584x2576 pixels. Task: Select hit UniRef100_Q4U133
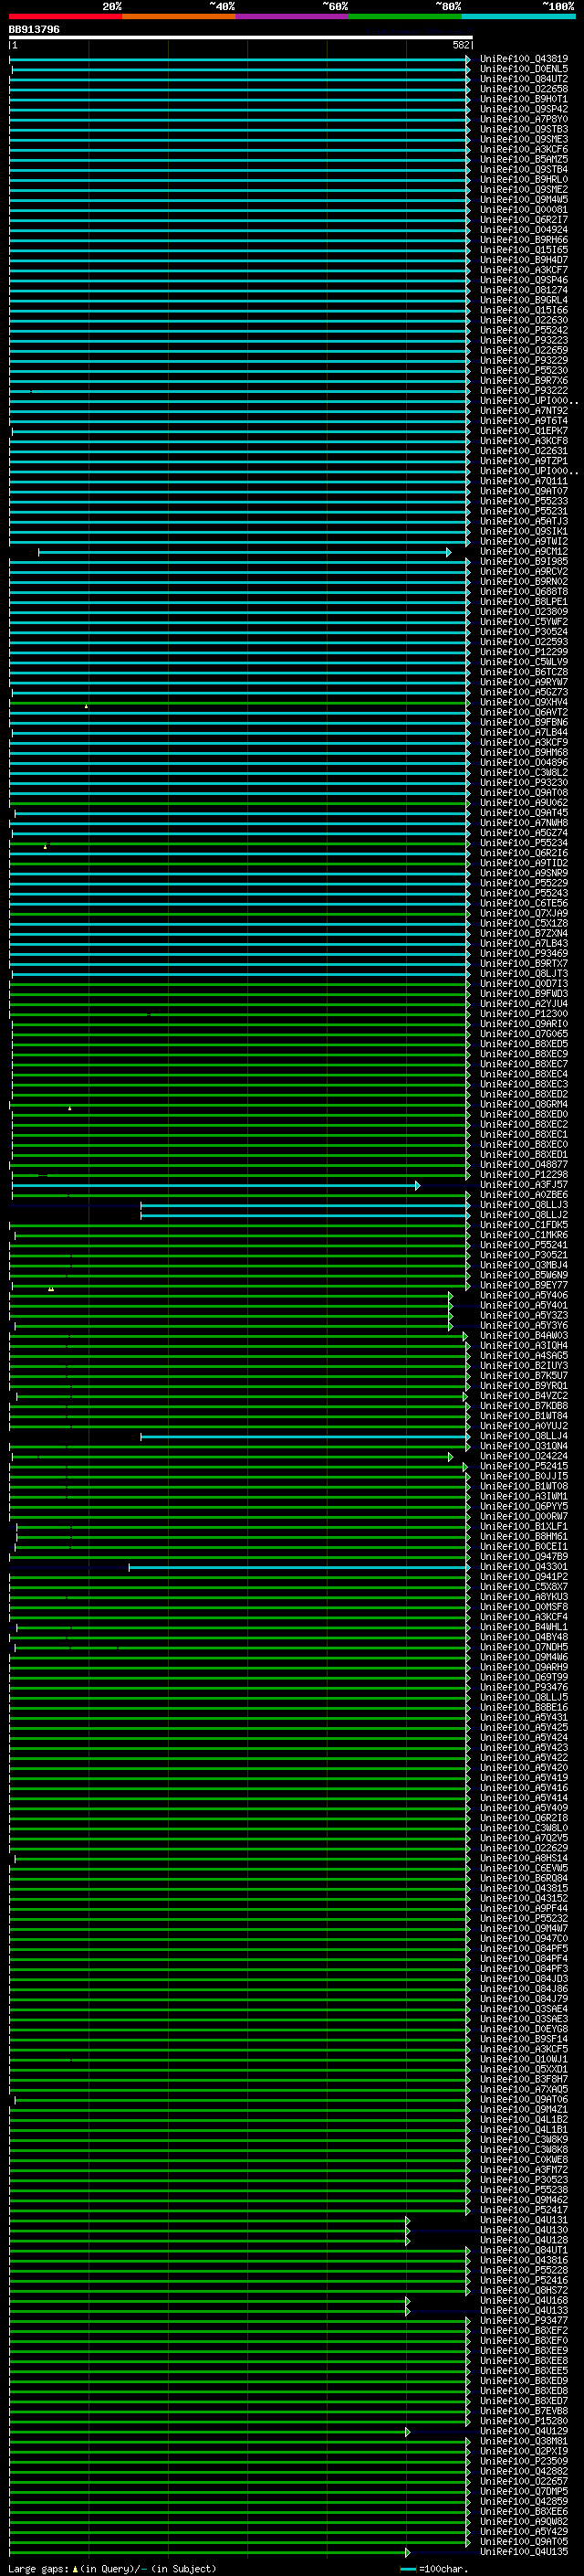tap(524, 2311)
